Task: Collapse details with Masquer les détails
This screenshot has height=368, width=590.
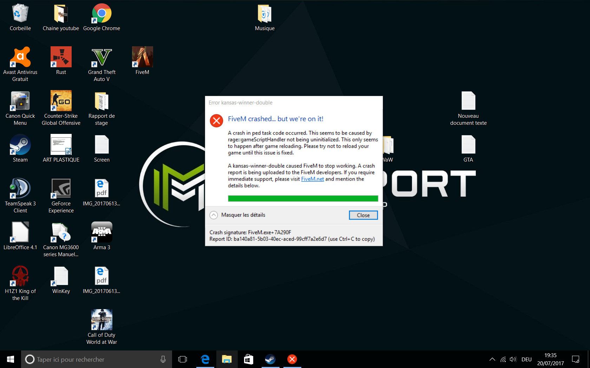Action: (x=237, y=215)
